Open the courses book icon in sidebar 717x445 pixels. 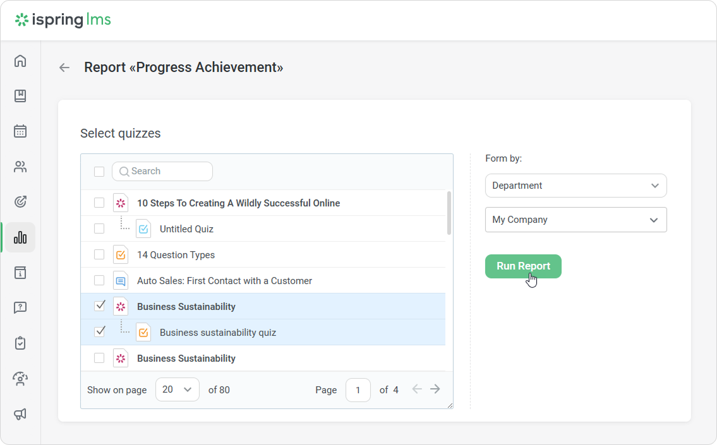pyautogui.click(x=20, y=96)
